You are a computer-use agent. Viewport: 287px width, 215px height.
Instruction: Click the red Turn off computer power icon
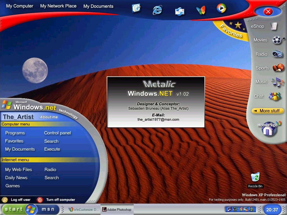(40, 200)
